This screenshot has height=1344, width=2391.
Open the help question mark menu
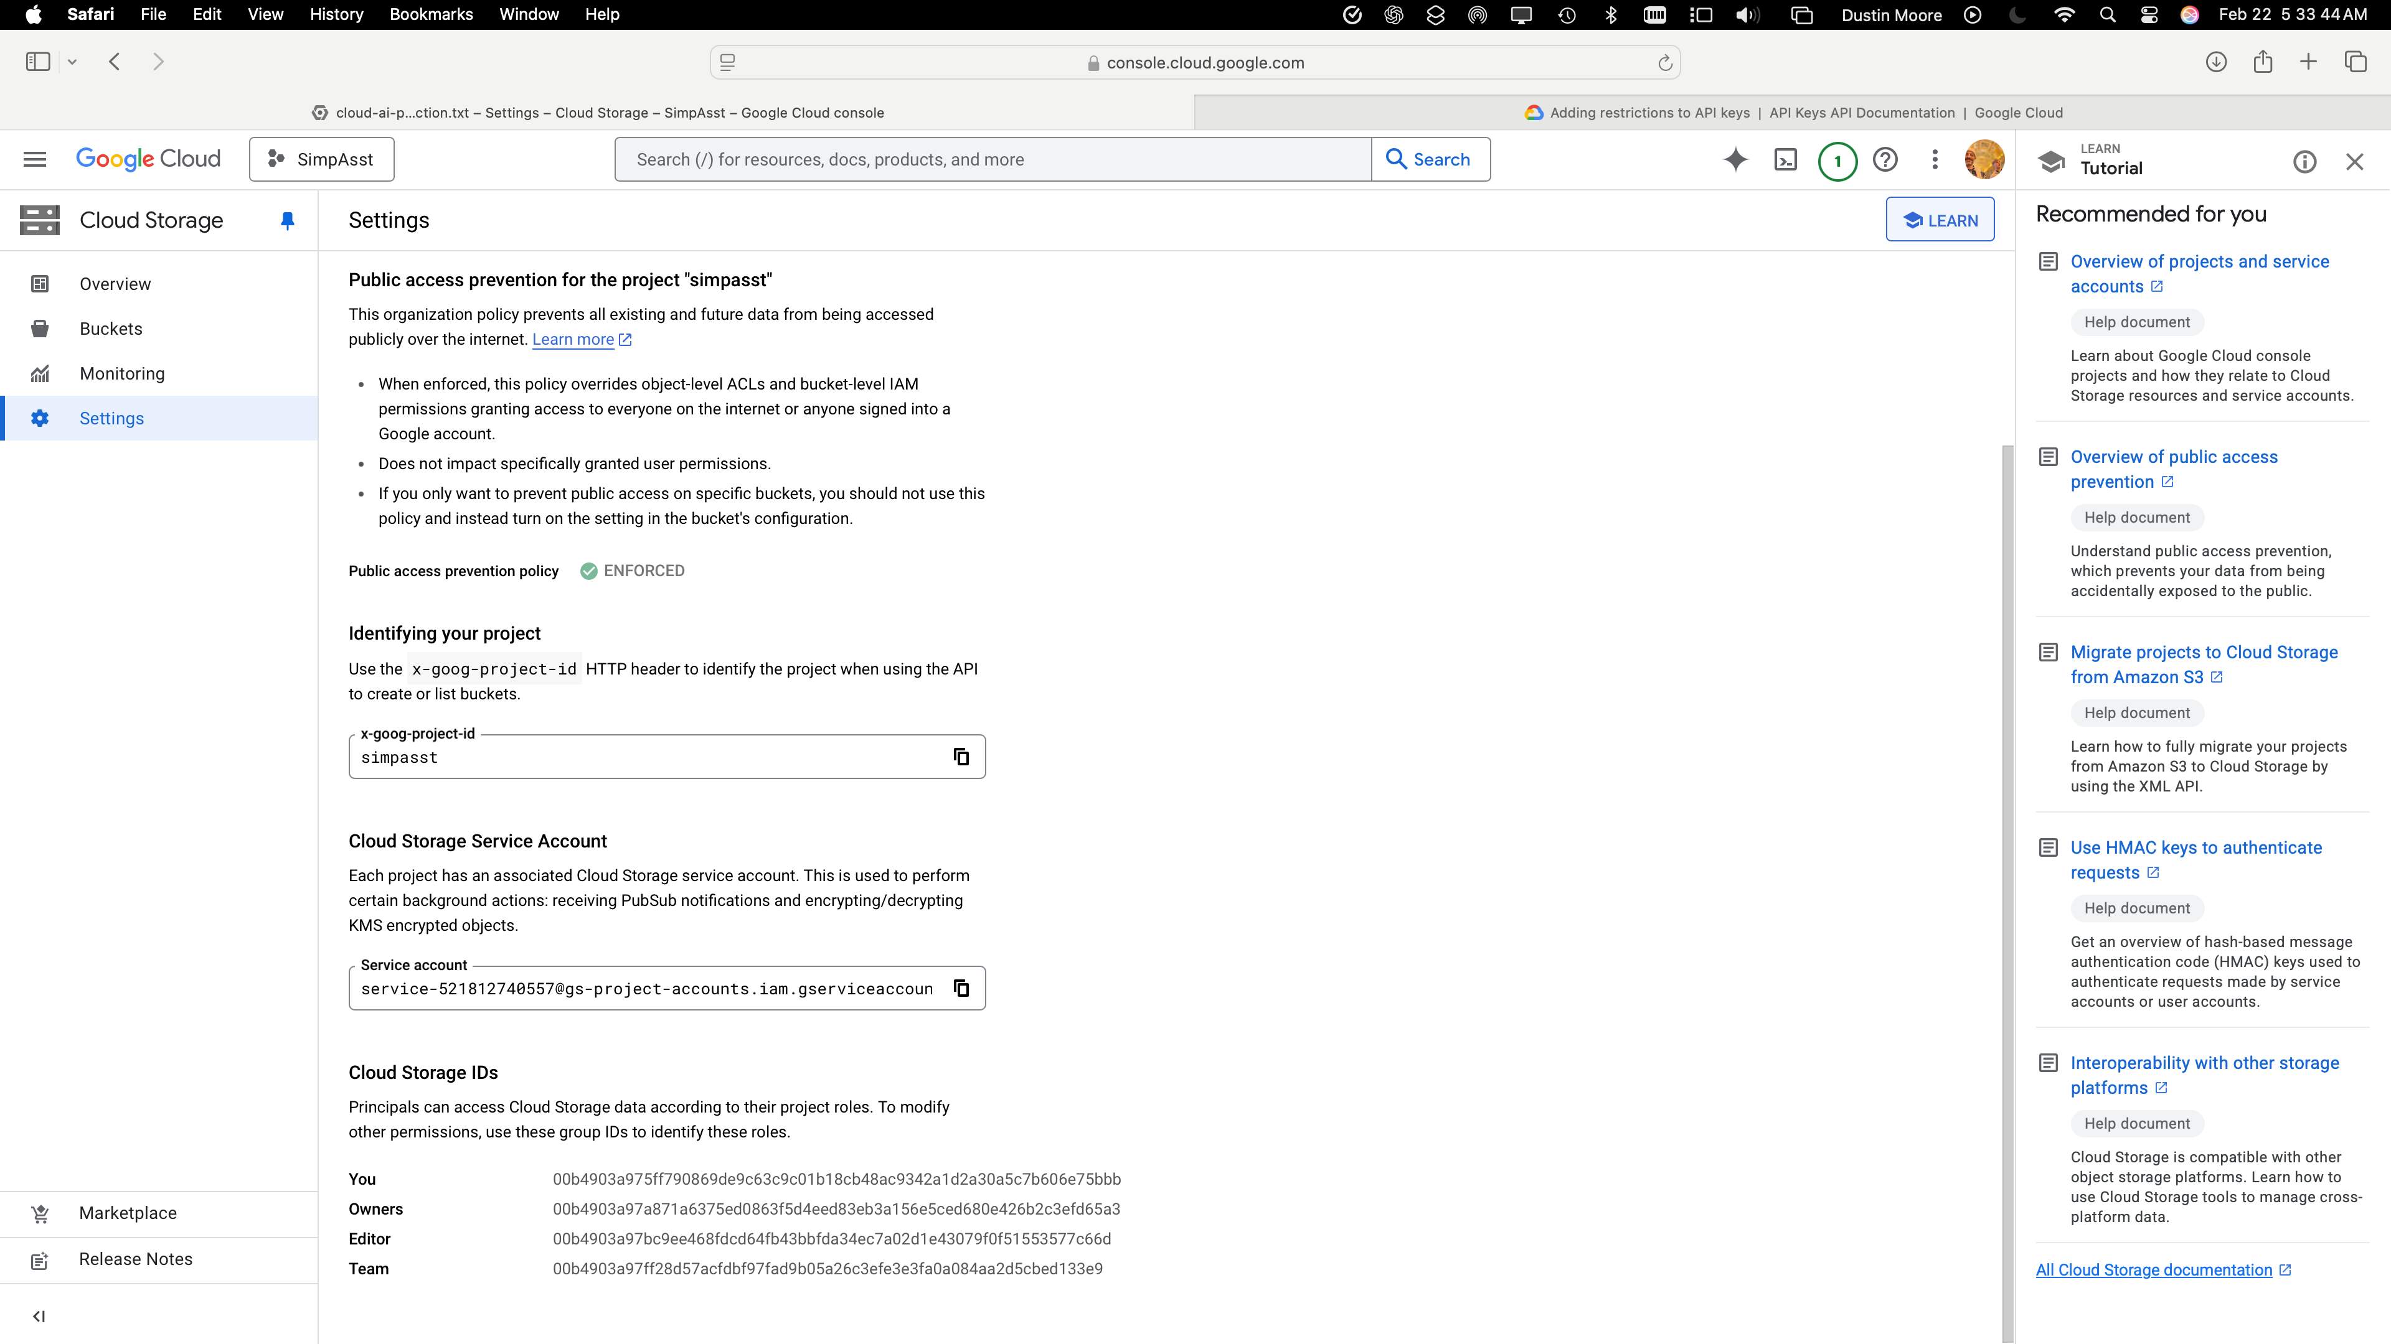[1884, 159]
